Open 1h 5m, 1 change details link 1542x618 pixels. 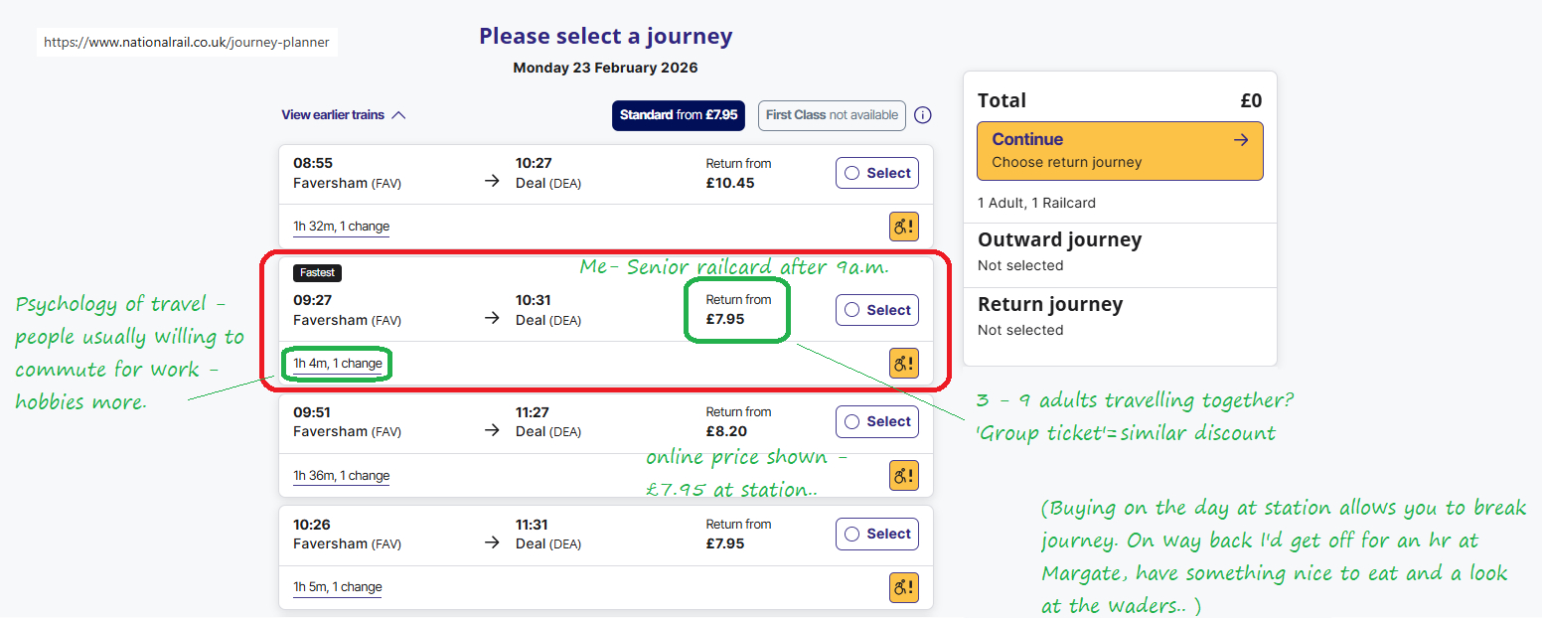click(x=338, y=587)
